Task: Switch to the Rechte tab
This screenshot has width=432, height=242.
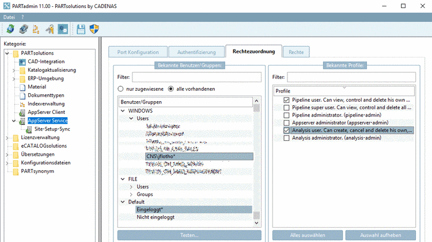Action: (296, 52)
